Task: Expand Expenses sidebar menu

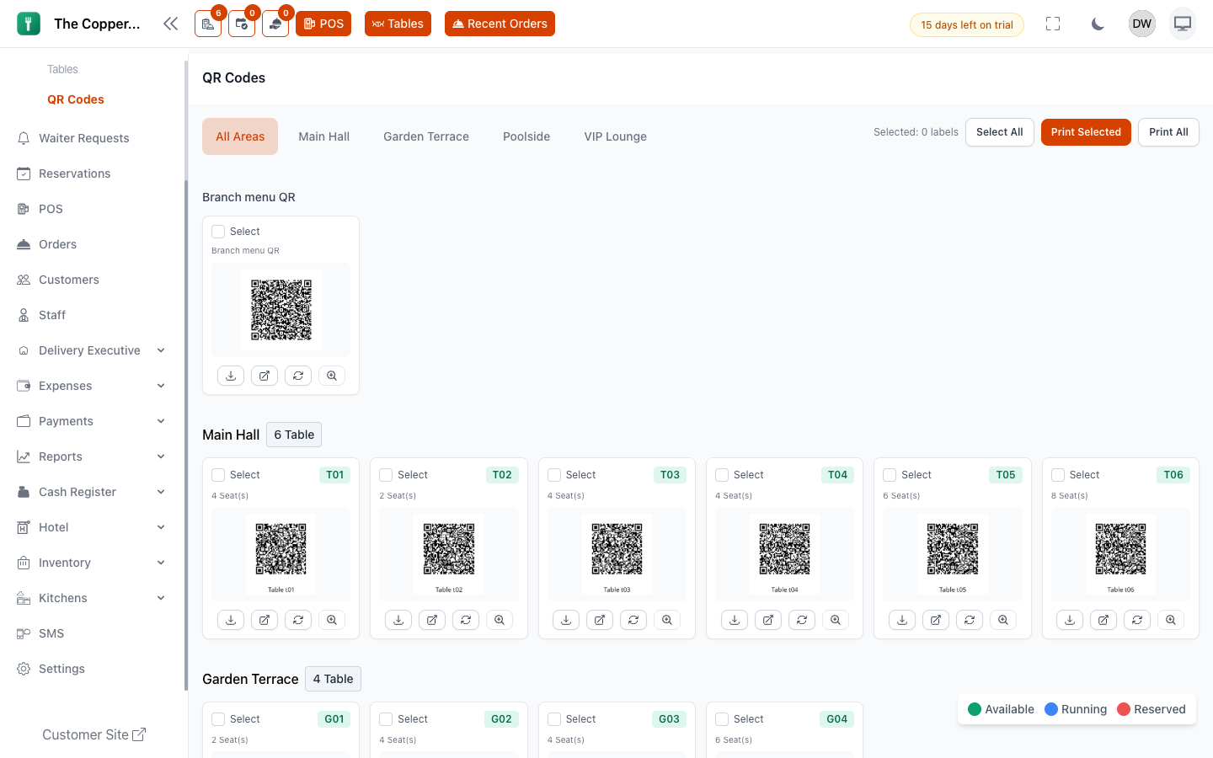Action: point(92,386)
